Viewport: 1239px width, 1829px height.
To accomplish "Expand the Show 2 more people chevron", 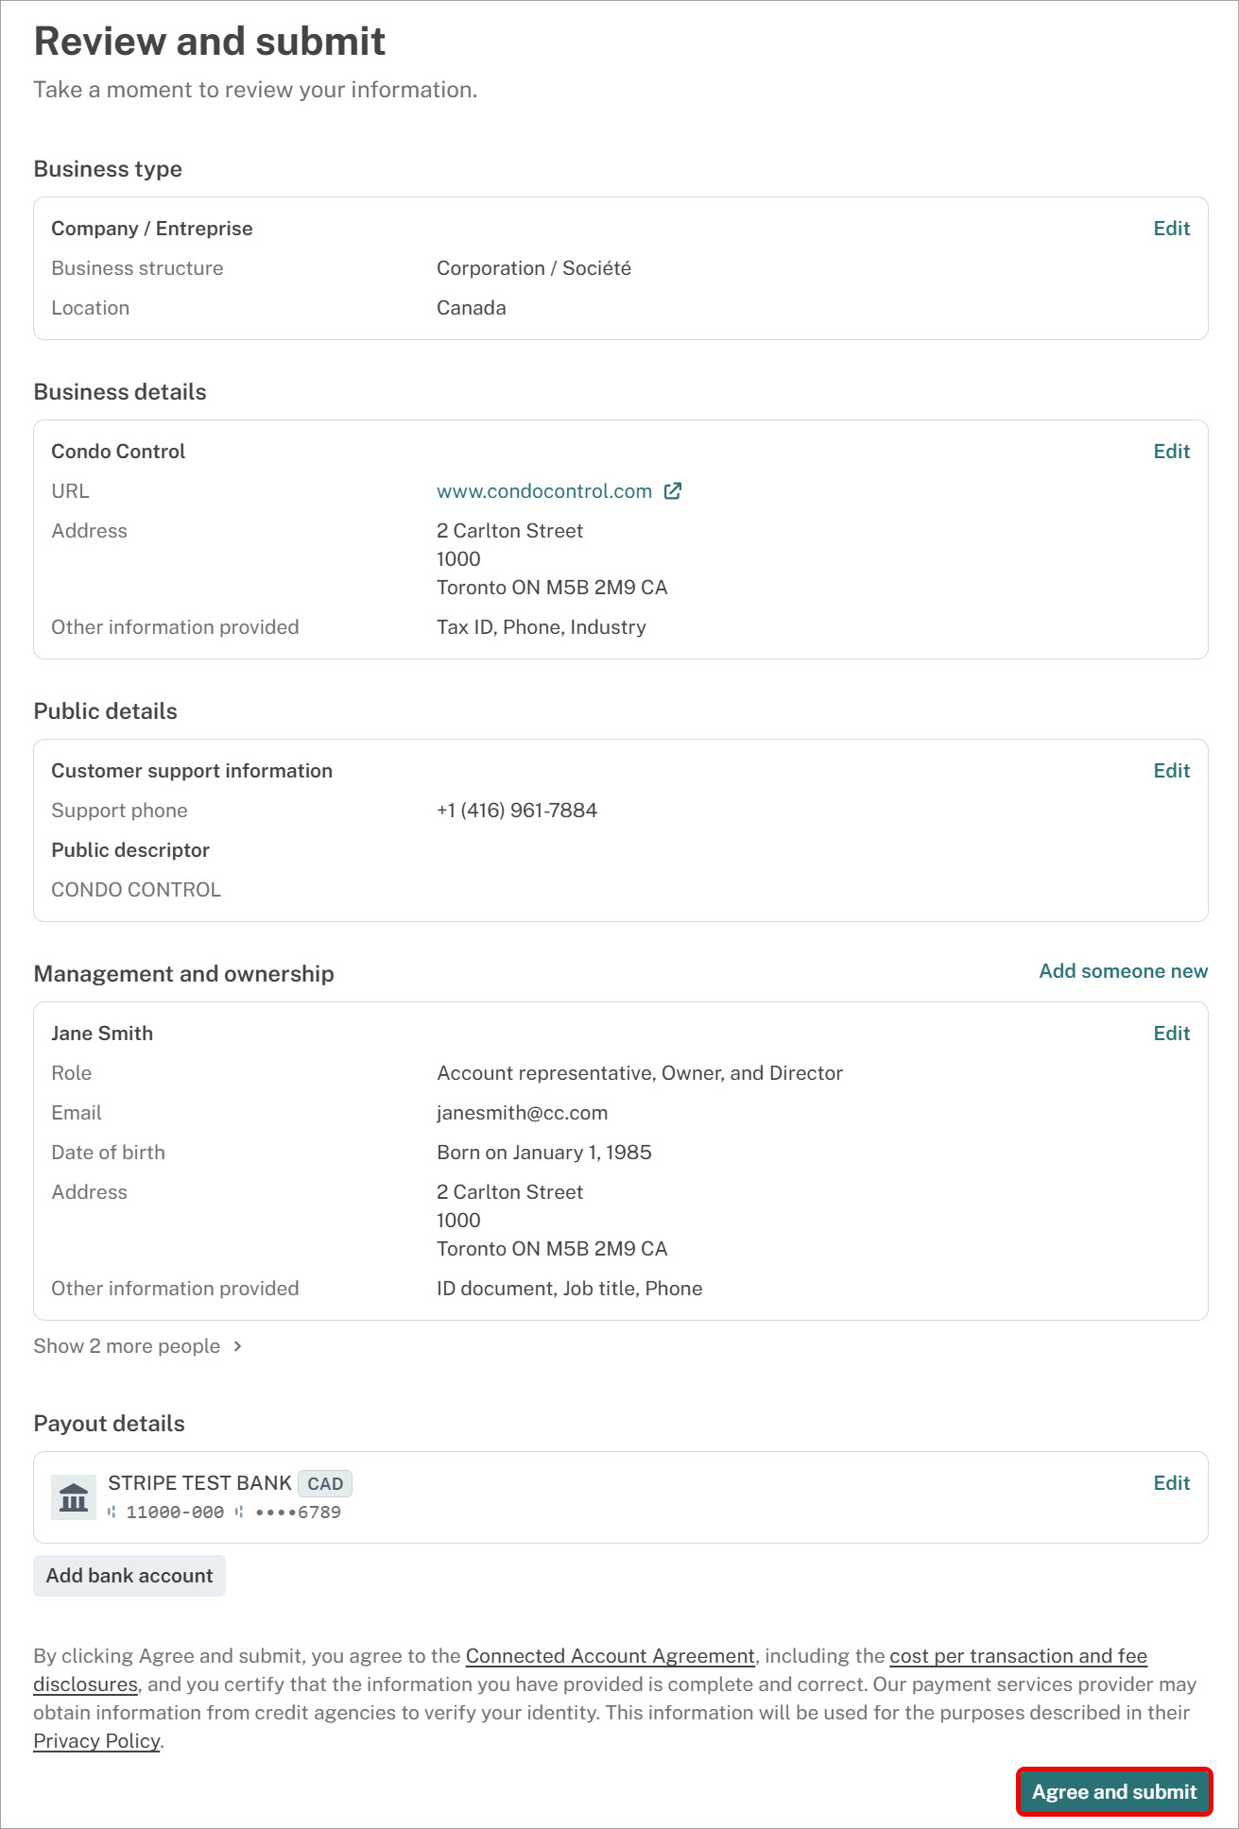I will click(x=237, y=1346).
